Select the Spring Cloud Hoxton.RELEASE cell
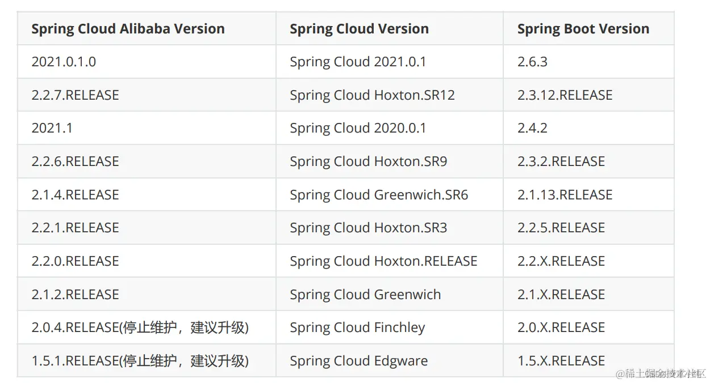Image resolution: width=710 pixels, height=383 pixels. point(390,261)
